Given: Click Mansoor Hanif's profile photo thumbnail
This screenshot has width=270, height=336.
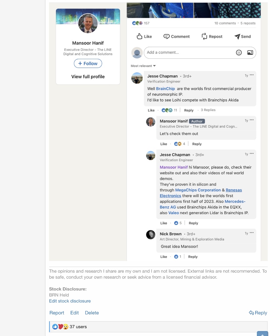Looking at the screenshot, I should coord(88,24).
